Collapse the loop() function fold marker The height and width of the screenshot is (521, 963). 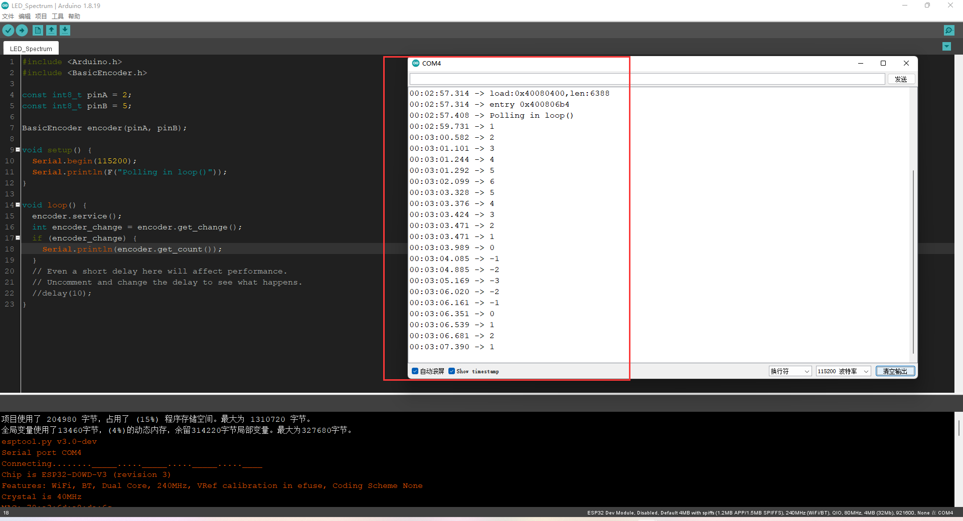(18, 205)
